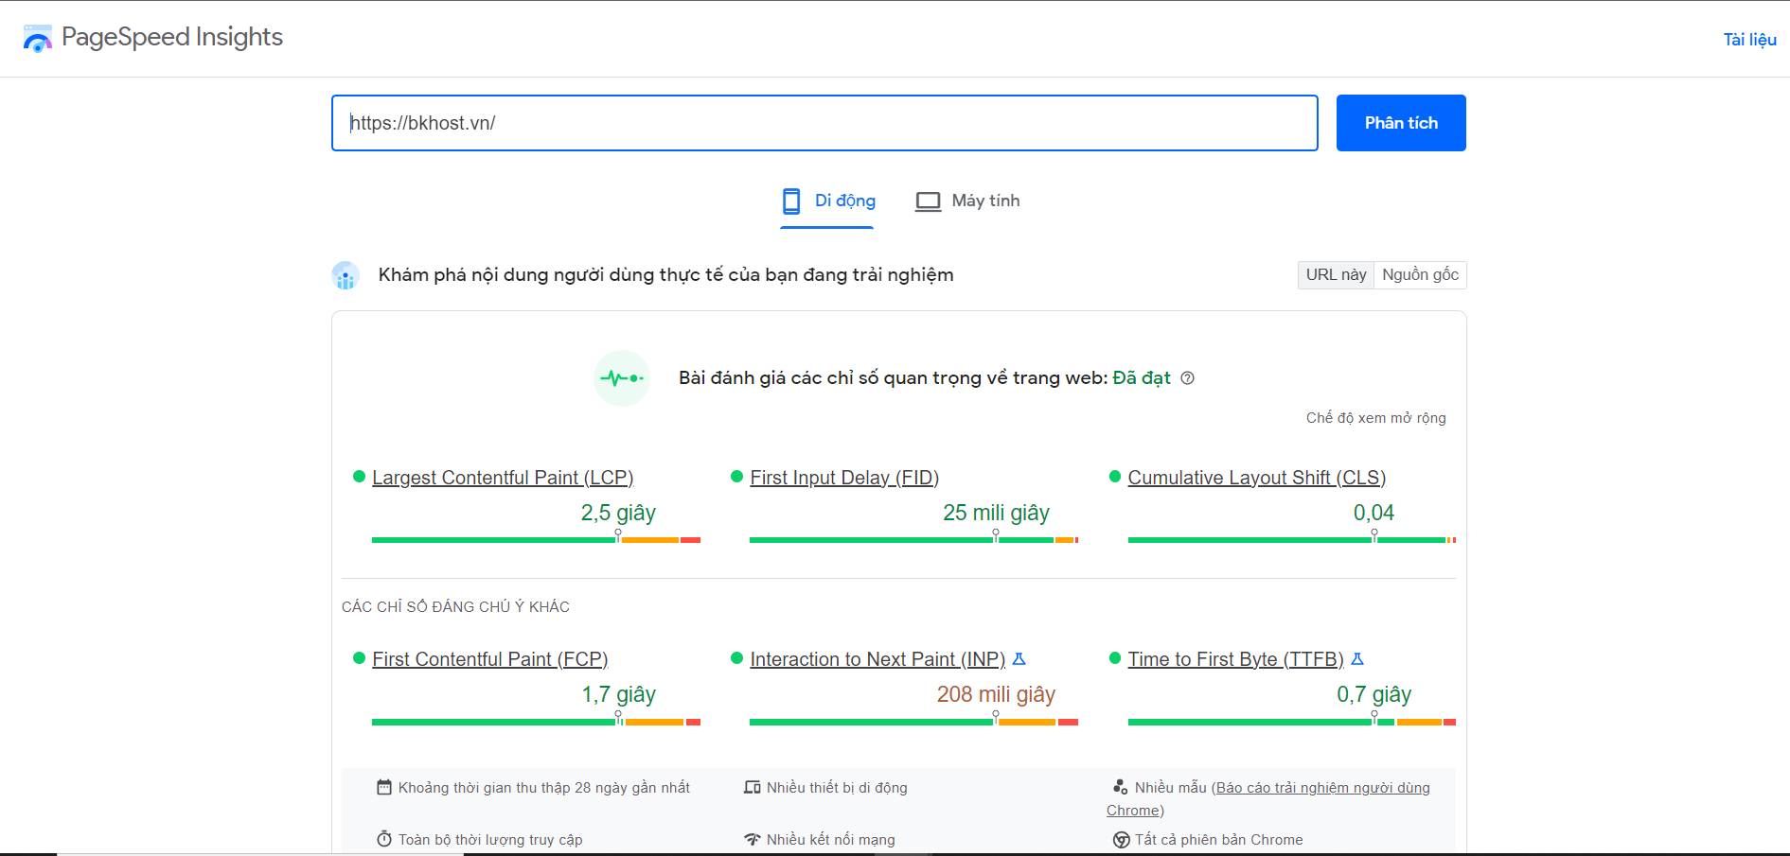Open Largest Contentful Paint (LCP) link
Viewport: 1790px width, 856px height.
(x=503, y=478)
